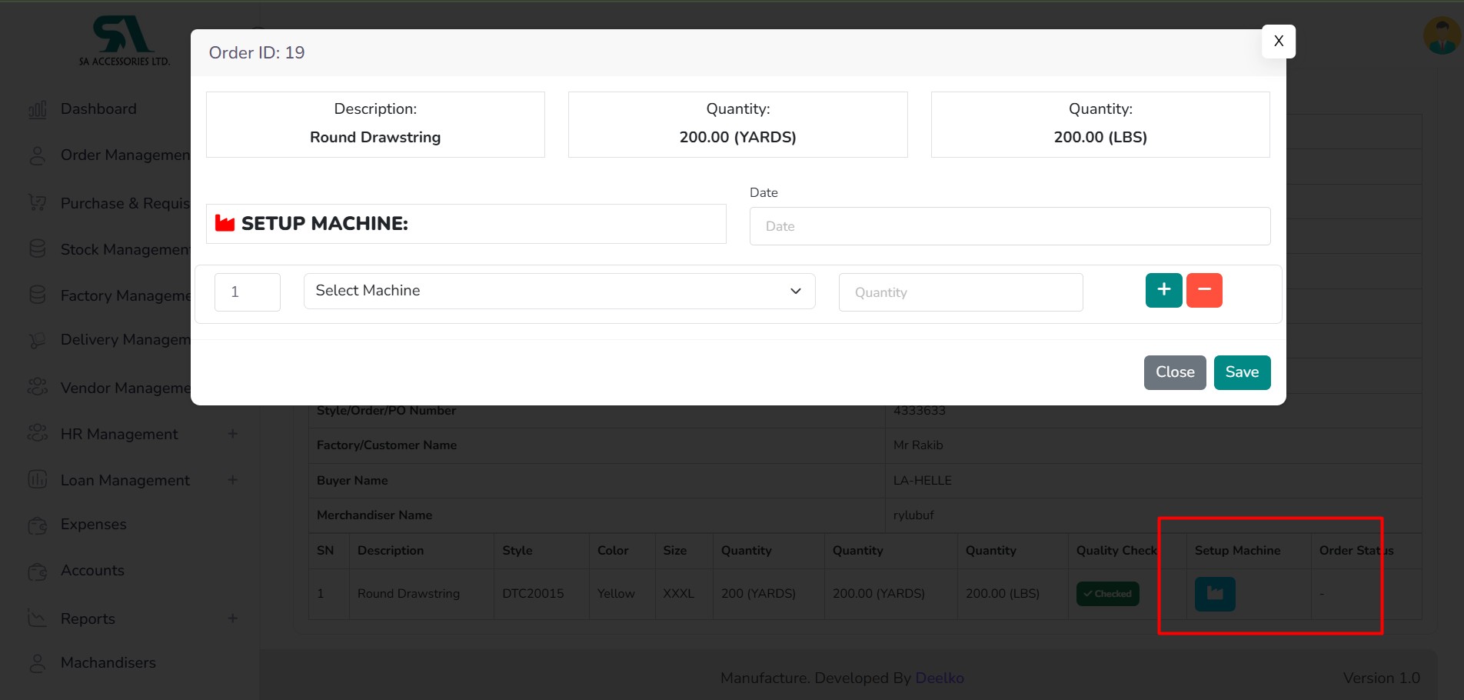Click the Expenses wallet icon in sidebar
Image resolution: width=1464 pixels, height=700 pixels.
(x=38, y=525)
